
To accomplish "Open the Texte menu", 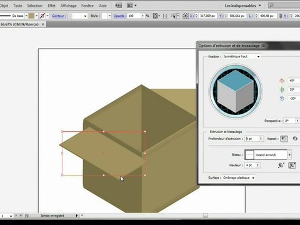I will coord(17,6).
